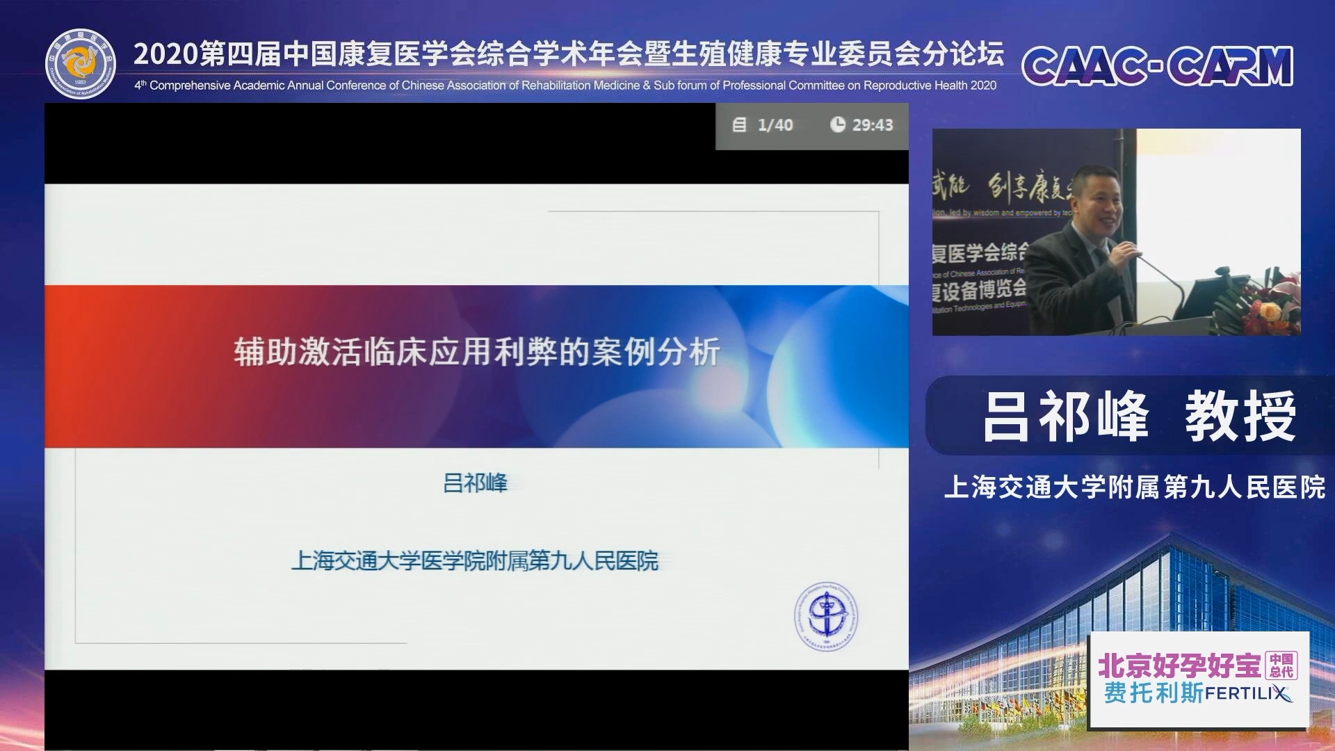Click the author name 吕祁峰 on the slide
Viewport: 1335px width, 751px height.
476,483
